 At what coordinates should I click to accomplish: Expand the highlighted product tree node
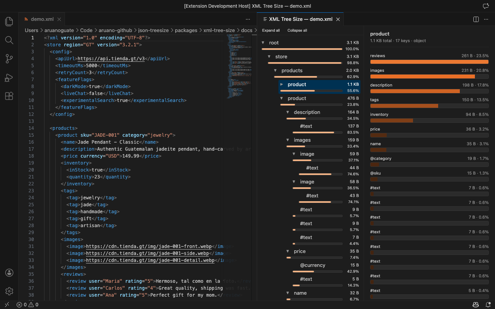[x=282, y=84]
